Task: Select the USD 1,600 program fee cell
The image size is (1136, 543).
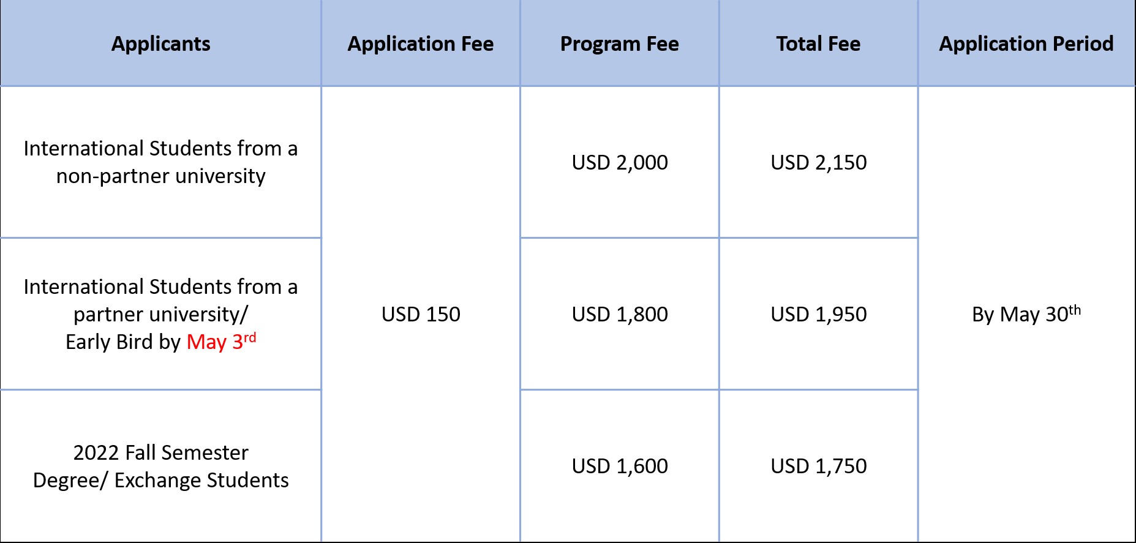Action: pyautogui.click(x=620, y=466)
